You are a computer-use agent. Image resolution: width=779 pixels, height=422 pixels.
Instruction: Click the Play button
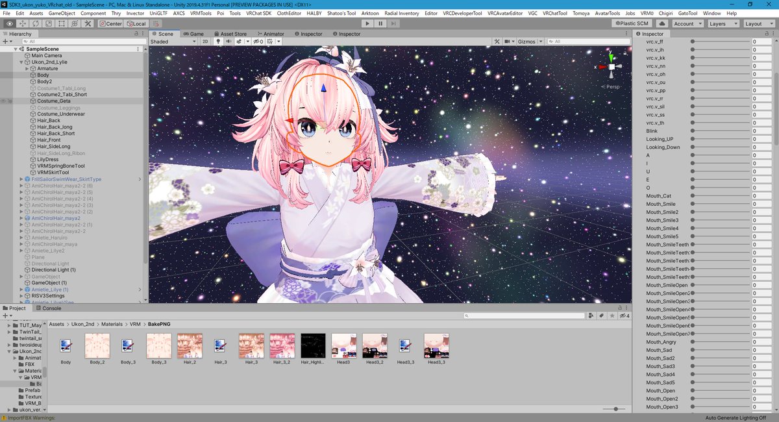367,23
